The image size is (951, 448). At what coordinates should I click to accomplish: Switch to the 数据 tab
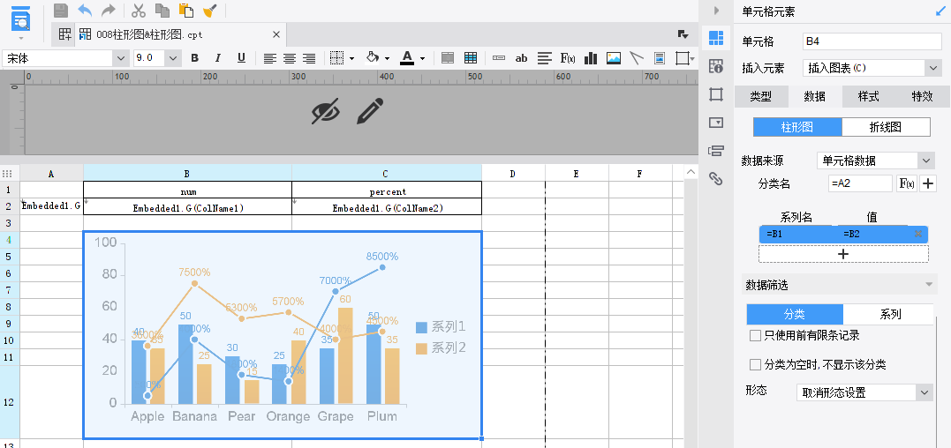[x=814, y=96]
